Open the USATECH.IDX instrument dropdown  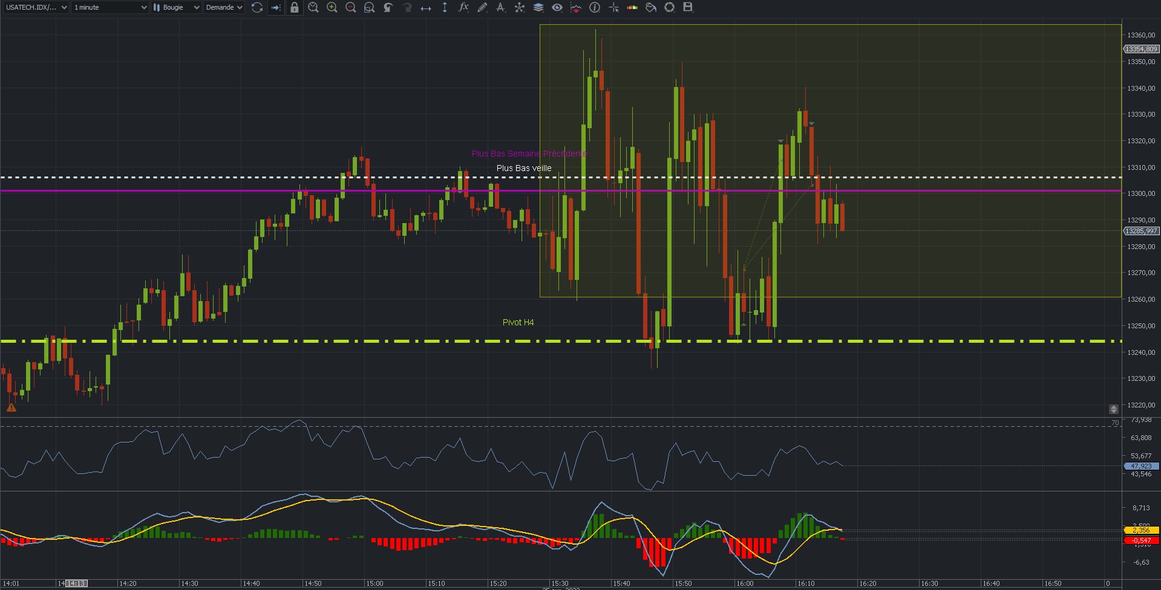pyautogui.click(x=34, y=7)
